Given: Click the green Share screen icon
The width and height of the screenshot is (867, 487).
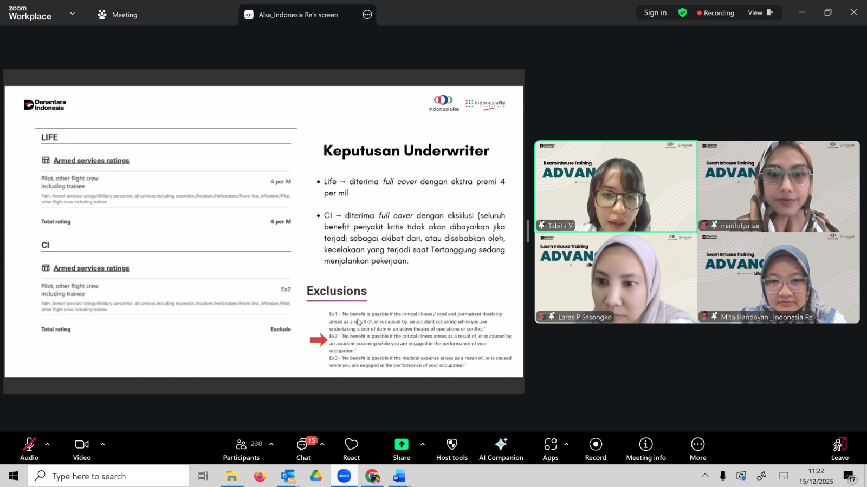Looking at the screenshot, I should [401, 444].
